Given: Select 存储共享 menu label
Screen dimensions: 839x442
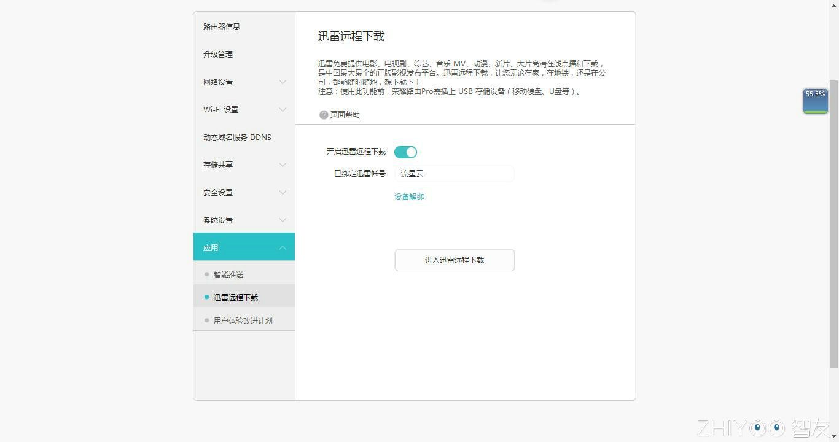Looking at the screenshot, I should pos(218,165).
